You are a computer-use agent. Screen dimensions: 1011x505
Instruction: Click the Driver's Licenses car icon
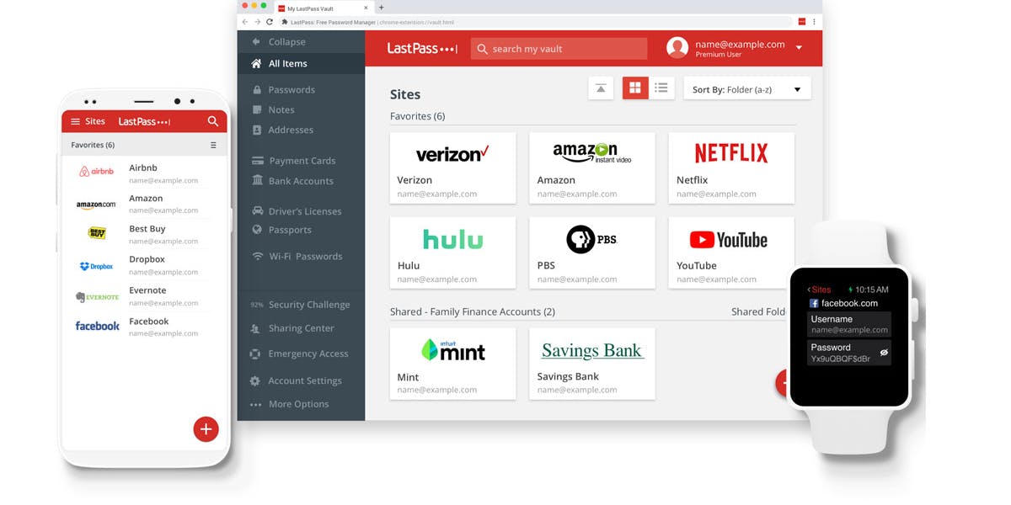(257, 210)
